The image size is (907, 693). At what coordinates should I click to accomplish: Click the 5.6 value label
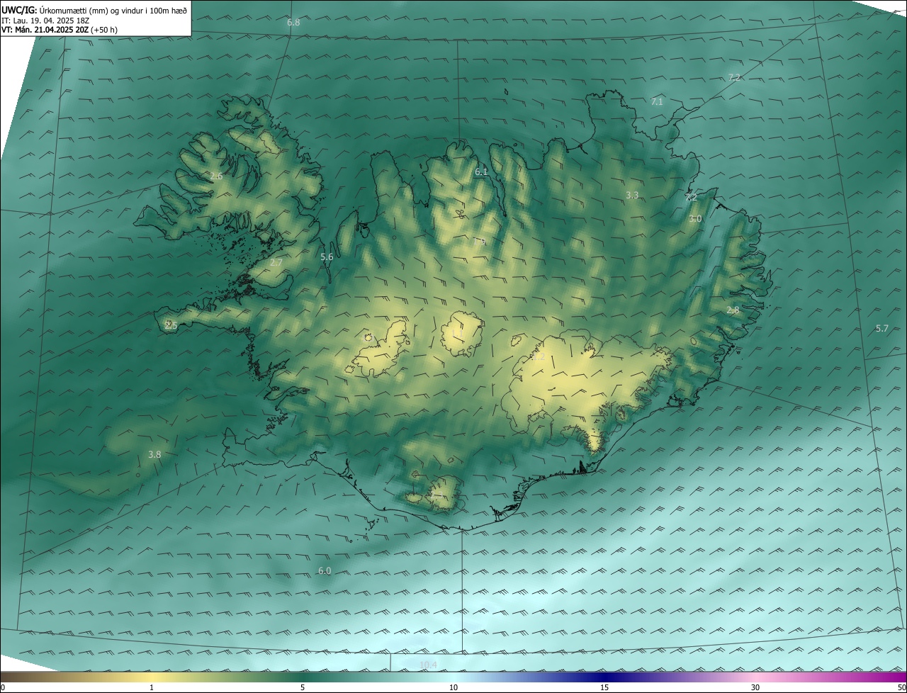(327, 257)
